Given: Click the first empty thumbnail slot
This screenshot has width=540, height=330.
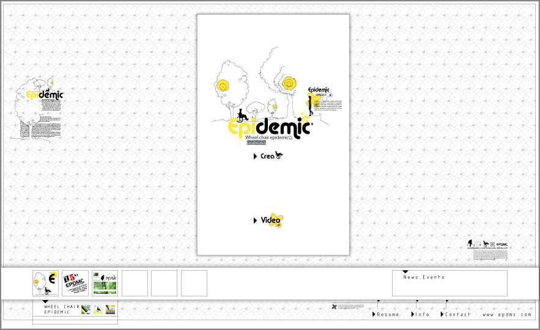Looking at the screenshot, I should [x=135, y=284].
